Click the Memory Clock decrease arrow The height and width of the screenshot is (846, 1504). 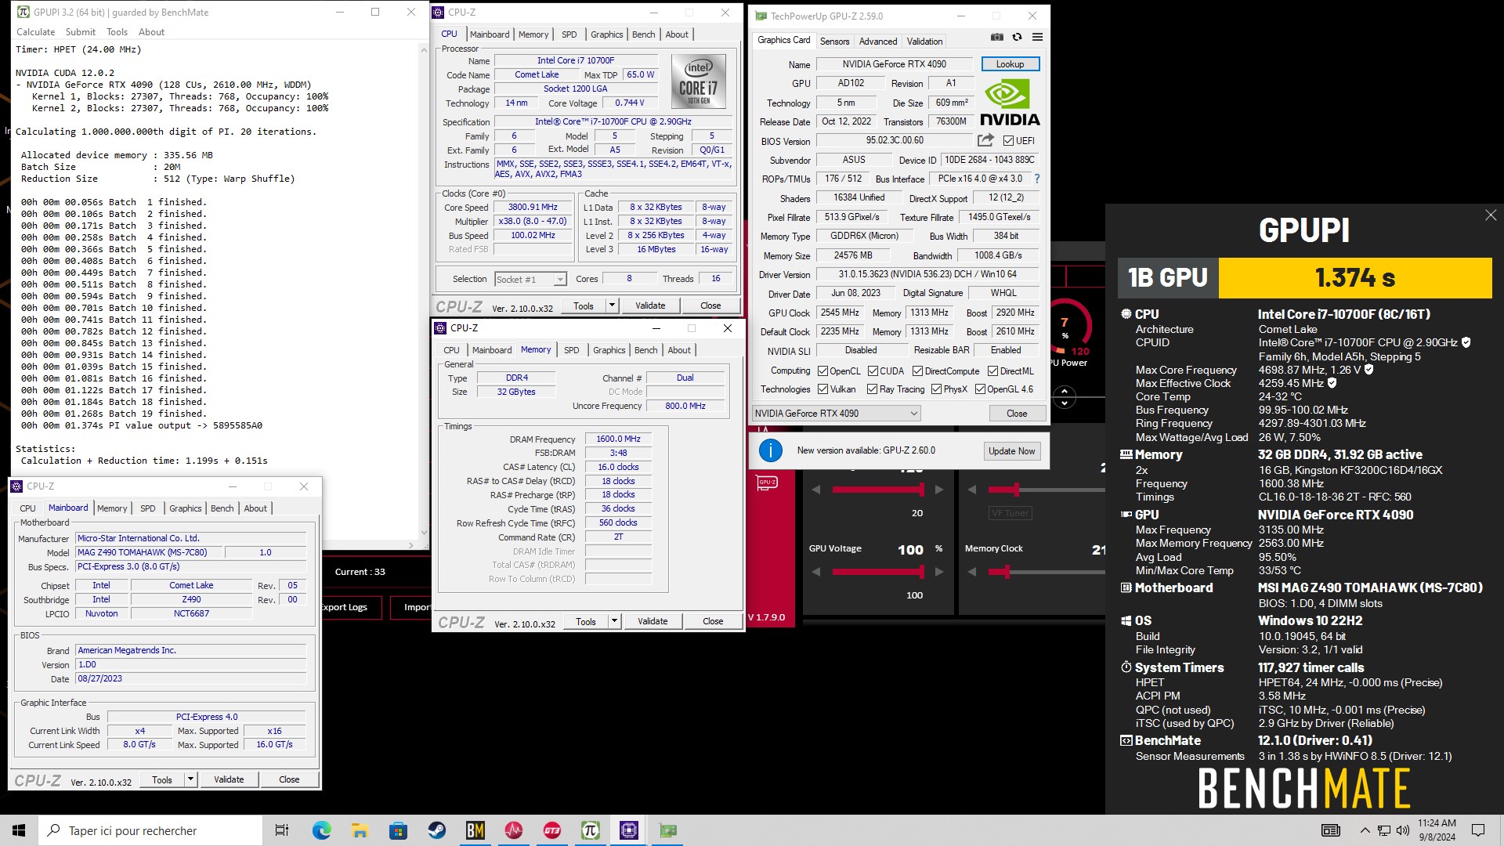[972, 572]
